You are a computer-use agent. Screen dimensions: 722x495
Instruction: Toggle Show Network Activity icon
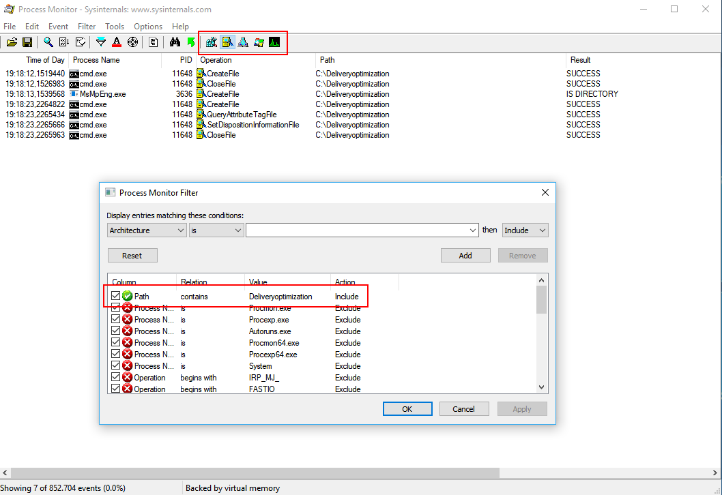[x=243, y=42]
